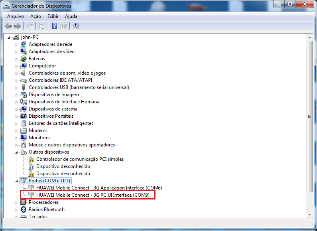Click the Adaptadores de vídeo icon
Screen dimensions: 317x231
(24, 51)
